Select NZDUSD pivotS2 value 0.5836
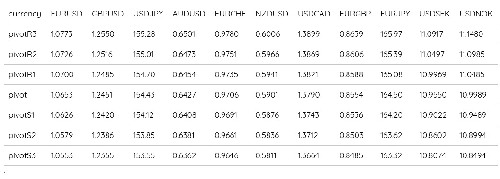 [267, 136]
